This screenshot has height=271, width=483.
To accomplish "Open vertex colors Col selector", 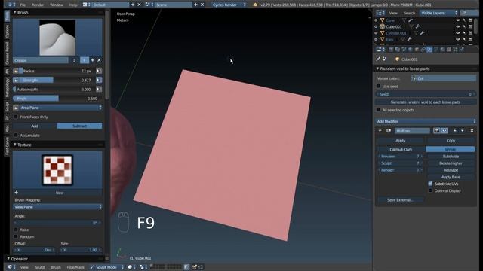I will pos(444,78).
